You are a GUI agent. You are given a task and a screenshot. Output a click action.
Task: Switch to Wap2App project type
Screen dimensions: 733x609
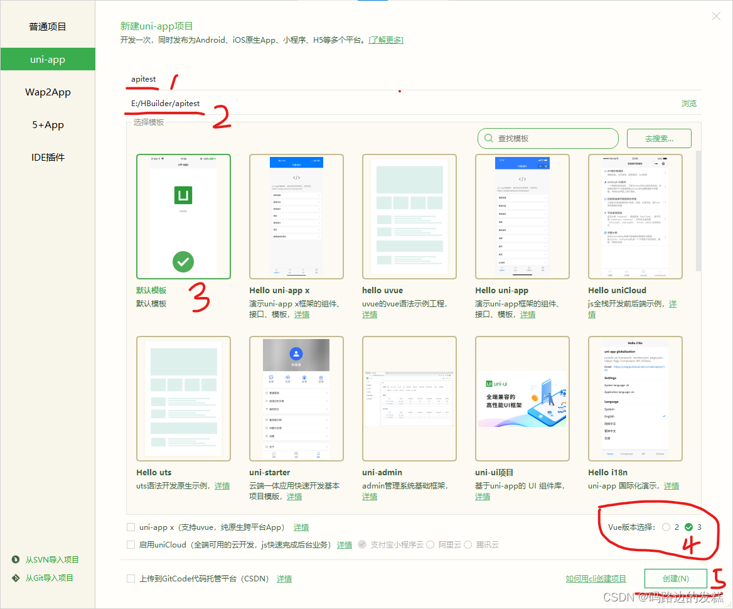tap(48, 92)
